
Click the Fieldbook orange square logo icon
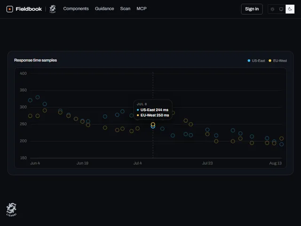click(x=9, y=9)
